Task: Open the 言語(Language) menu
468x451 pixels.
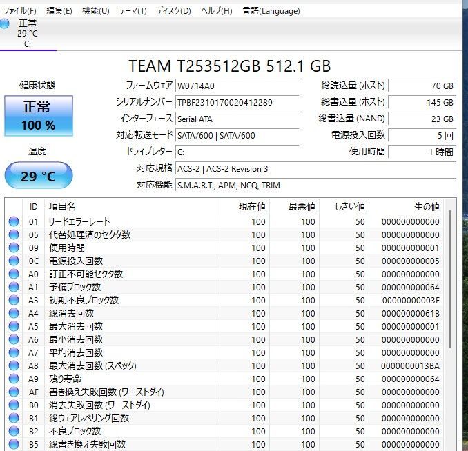Action: pos(271,11)
